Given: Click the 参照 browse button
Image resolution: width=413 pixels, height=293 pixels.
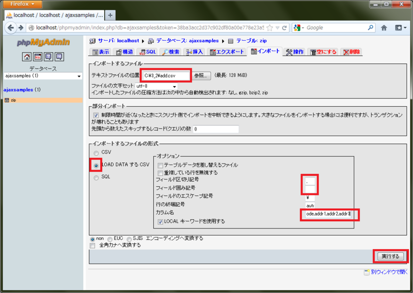Looking at the screenshot, I should (x=201, y=76).
